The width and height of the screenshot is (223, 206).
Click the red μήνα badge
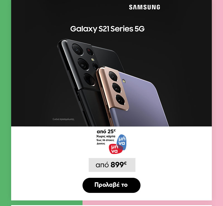pyautogui.click(x=115, y=149)
